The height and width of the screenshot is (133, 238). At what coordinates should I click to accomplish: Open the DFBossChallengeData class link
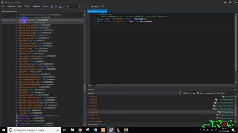pos(224,109)
